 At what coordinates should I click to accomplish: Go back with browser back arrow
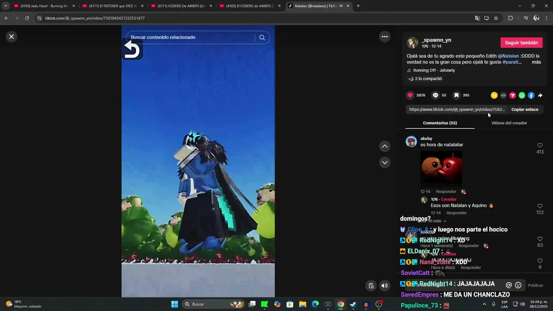pyautogui.click(x=6, y=18)
